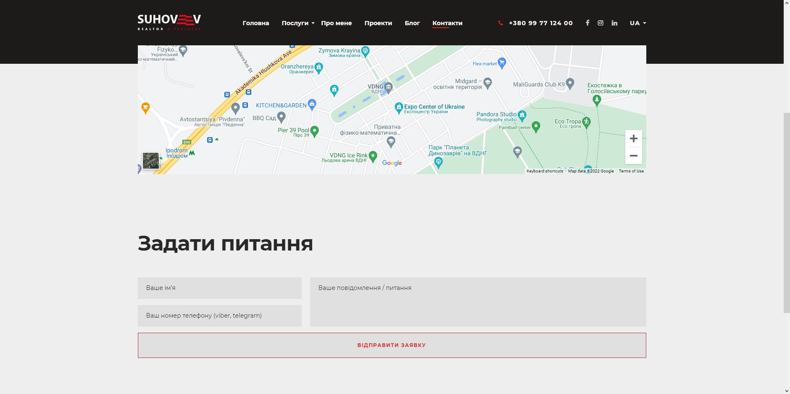Viewport: 790px width, 394px height.
Task: Focus the Ваше ім'я input field
Action: click(219, 288)
